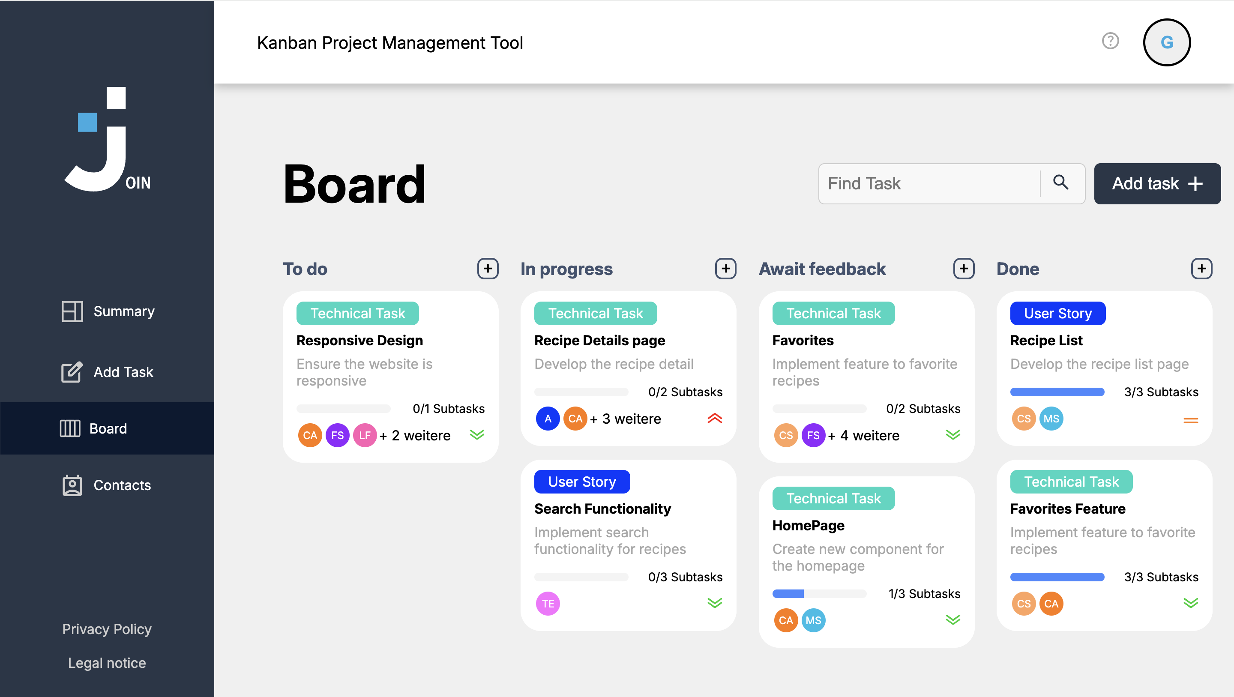Click plus icon next to Done
The width and height of the screenshot is (1234, 697).
[x=1201, y=269]
